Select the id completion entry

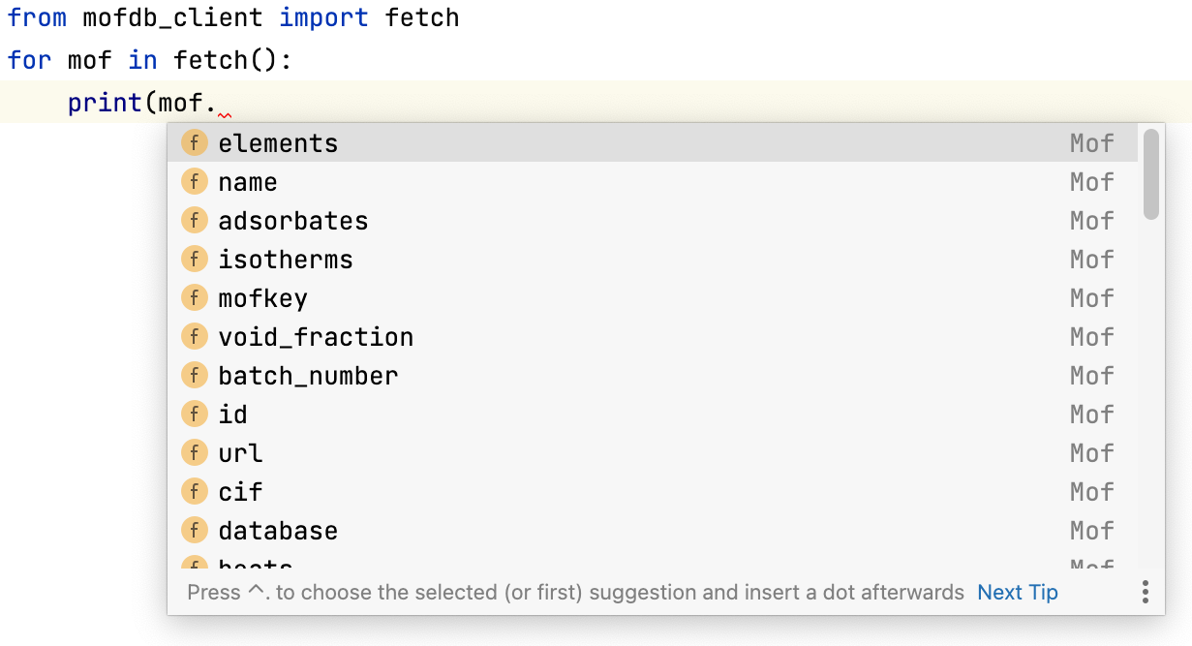[x=232, y=415]
